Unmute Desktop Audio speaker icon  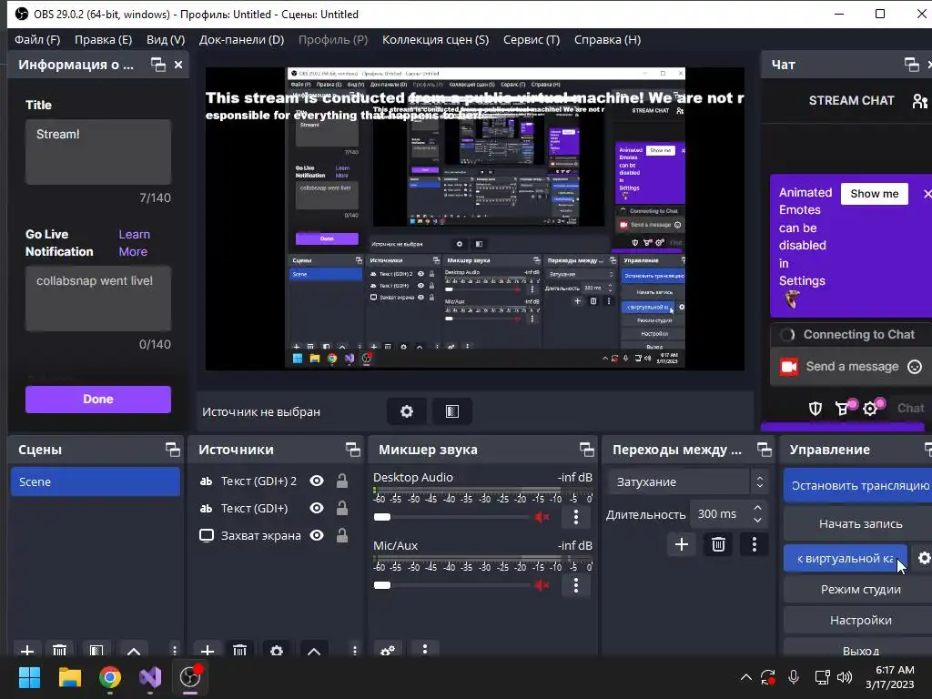[542, 517]
